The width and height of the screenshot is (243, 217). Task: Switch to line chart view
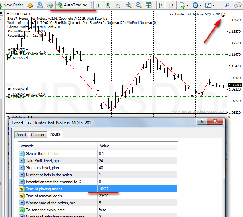pyautogui.click(x=117, y=5)
